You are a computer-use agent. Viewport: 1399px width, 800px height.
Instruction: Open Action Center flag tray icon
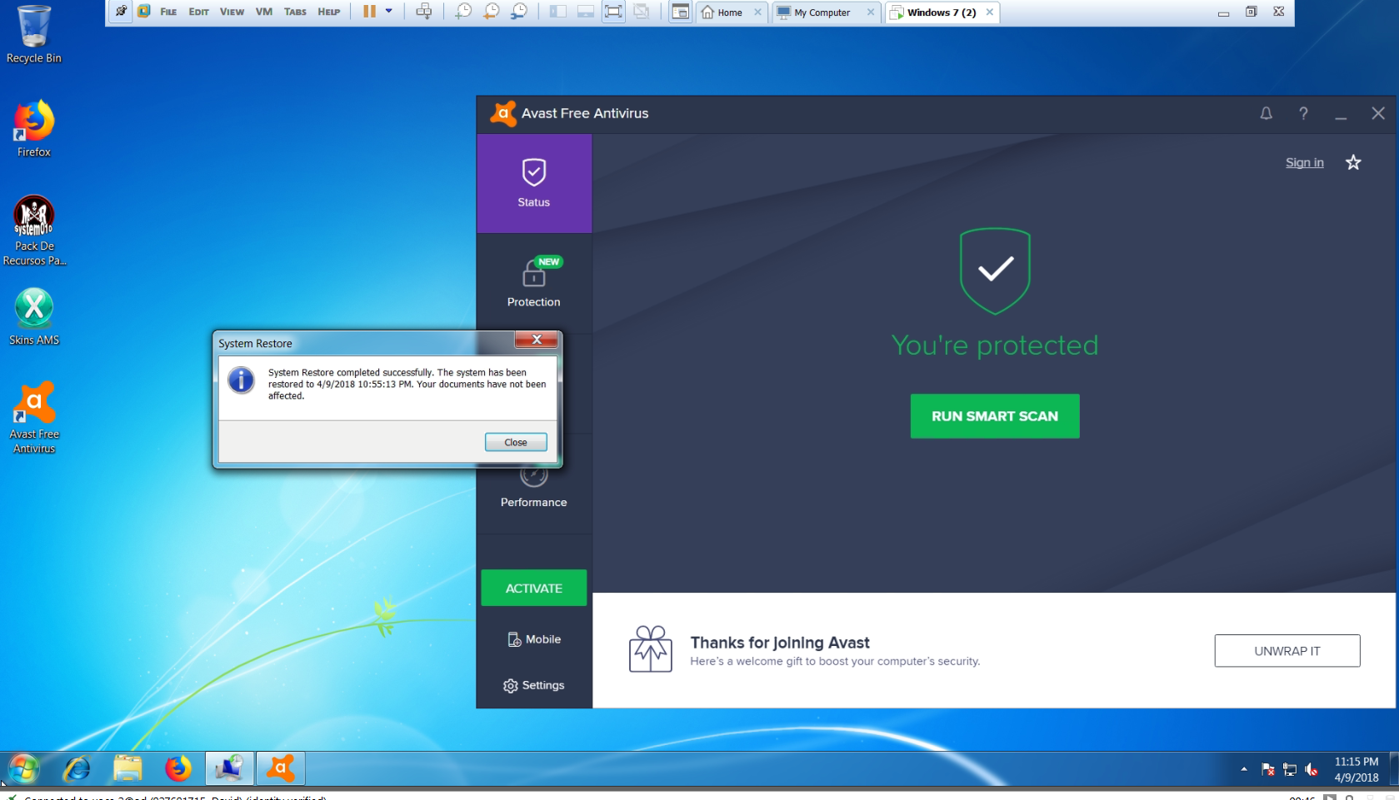click(x=1268, y=769)
